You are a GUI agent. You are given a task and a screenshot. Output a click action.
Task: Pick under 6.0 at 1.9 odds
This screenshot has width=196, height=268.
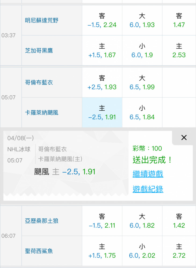click(142, 51)
